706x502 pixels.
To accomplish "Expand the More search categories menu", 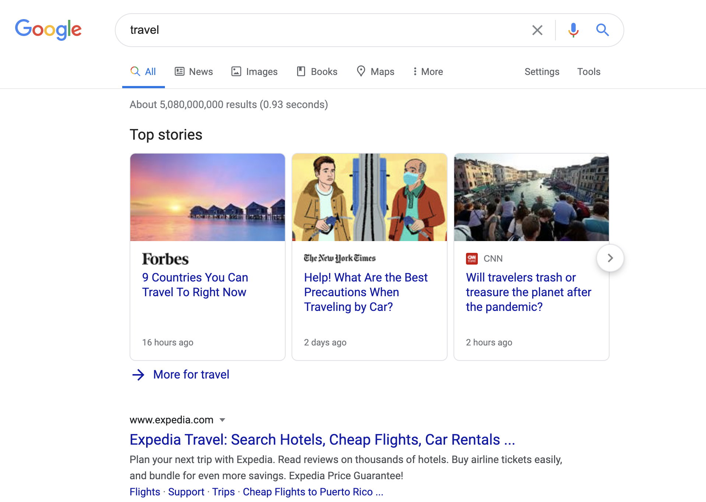I will tap(427, 72).
